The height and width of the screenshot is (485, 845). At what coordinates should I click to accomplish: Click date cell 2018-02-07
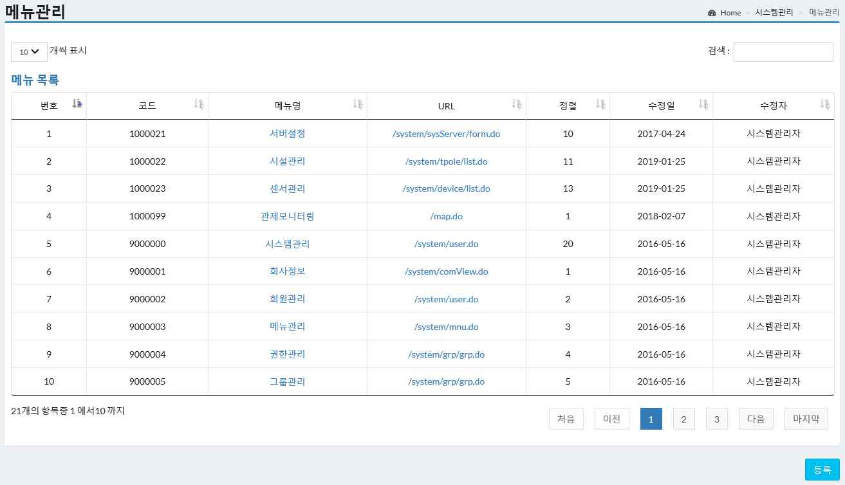pyautogui.click(x=662, y=217)
